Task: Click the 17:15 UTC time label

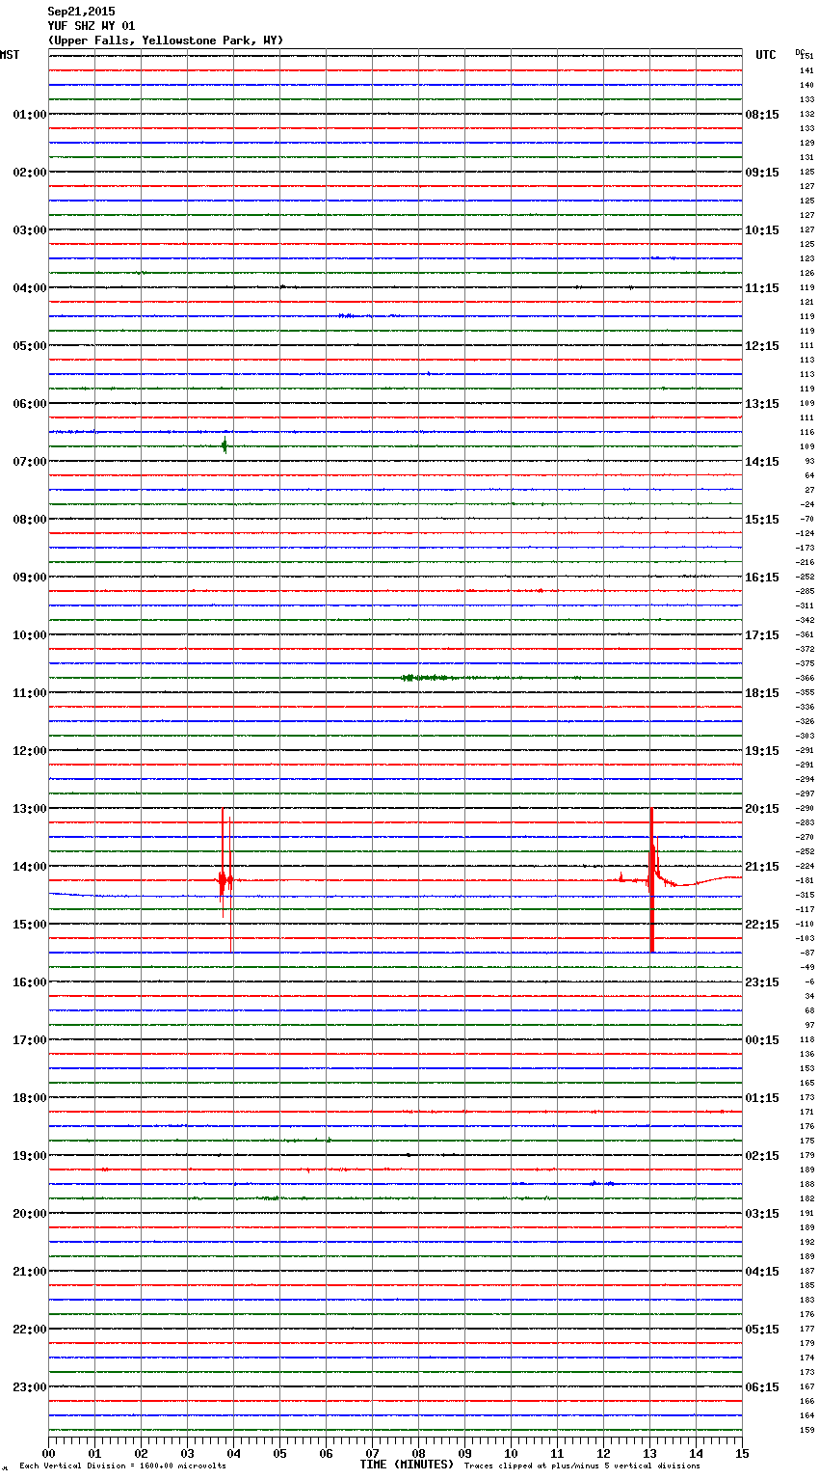Action: [x=762, y=635]
